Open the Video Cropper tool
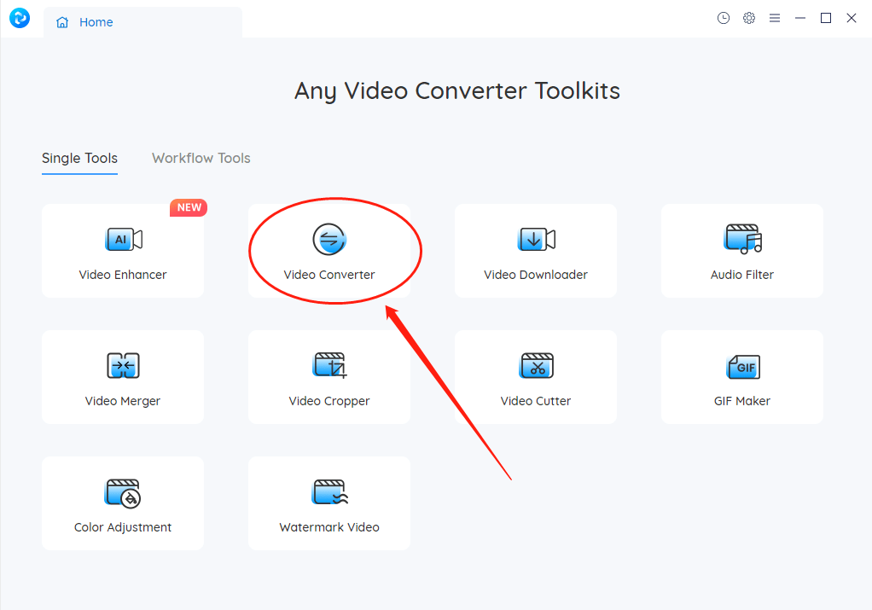This screenshot has height=610, width=872. pyautogui.click(x=328, y=377)
